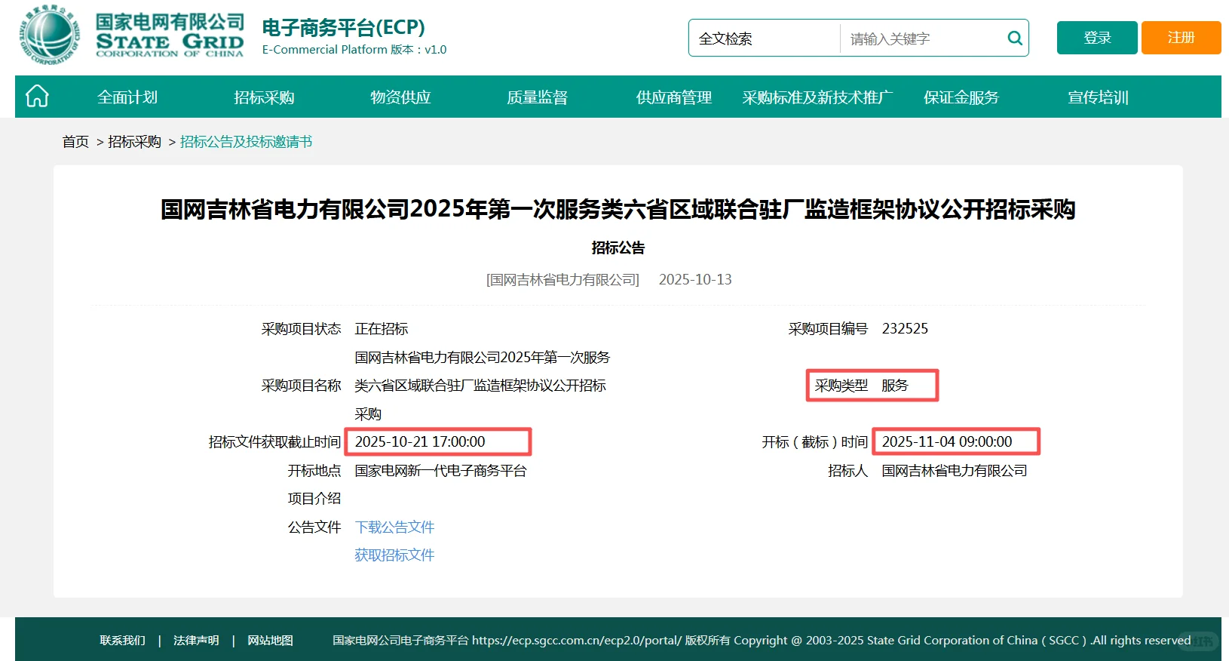The width and height of the screenshot is (1229, 661).
Task: Click the home icon in navigation bar
Action: coord(37,97)
